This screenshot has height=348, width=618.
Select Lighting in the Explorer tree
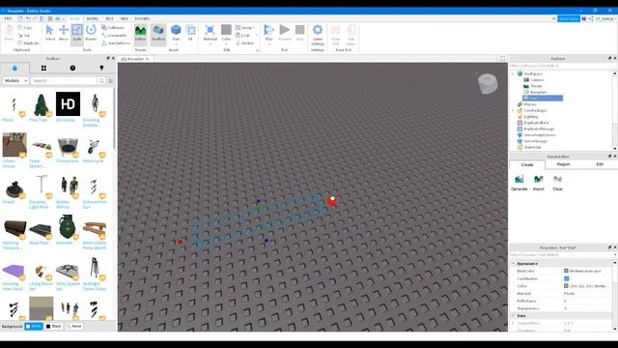click(531, 117)
